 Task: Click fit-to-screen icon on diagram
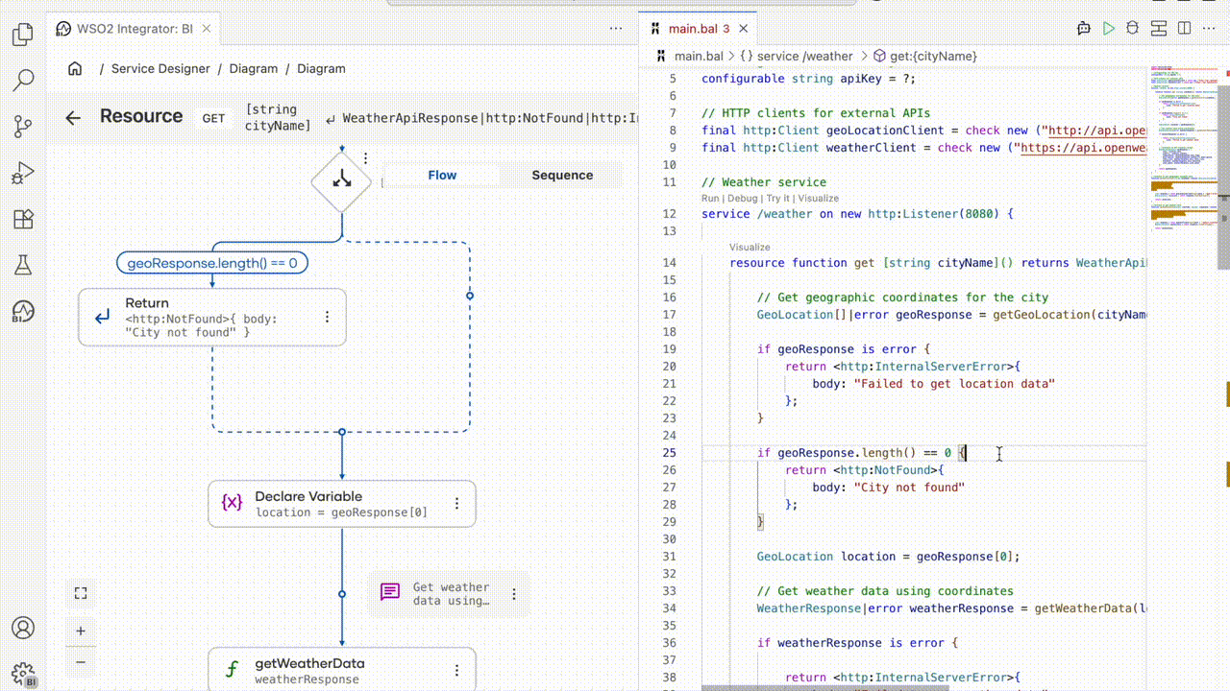pyautogui.click(x=81, y=594)
